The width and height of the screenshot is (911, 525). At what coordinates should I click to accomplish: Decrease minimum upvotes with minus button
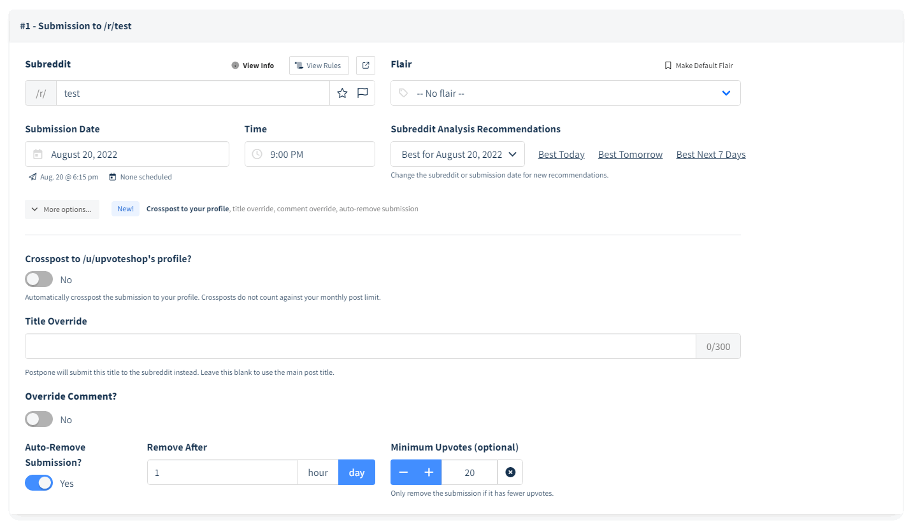click(x=403, y=472)
